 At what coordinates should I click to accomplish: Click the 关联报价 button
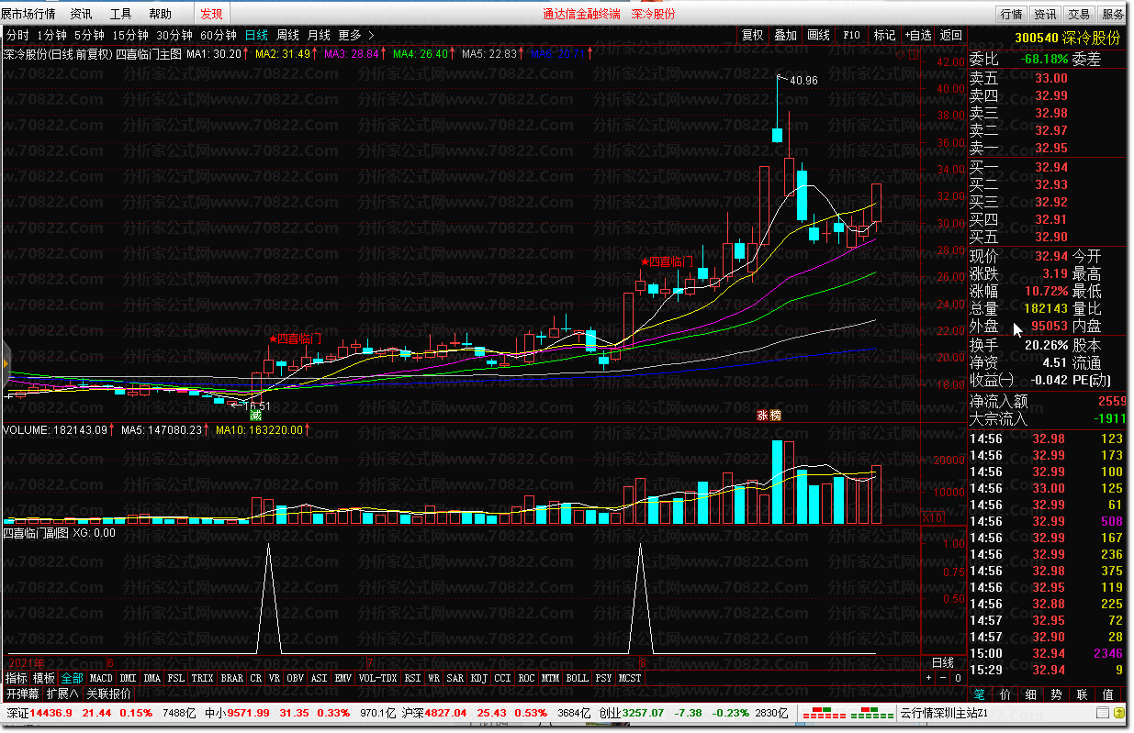(x=108, y=694)
